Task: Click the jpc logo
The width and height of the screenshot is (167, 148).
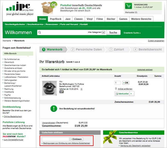Action: (20, 8)
